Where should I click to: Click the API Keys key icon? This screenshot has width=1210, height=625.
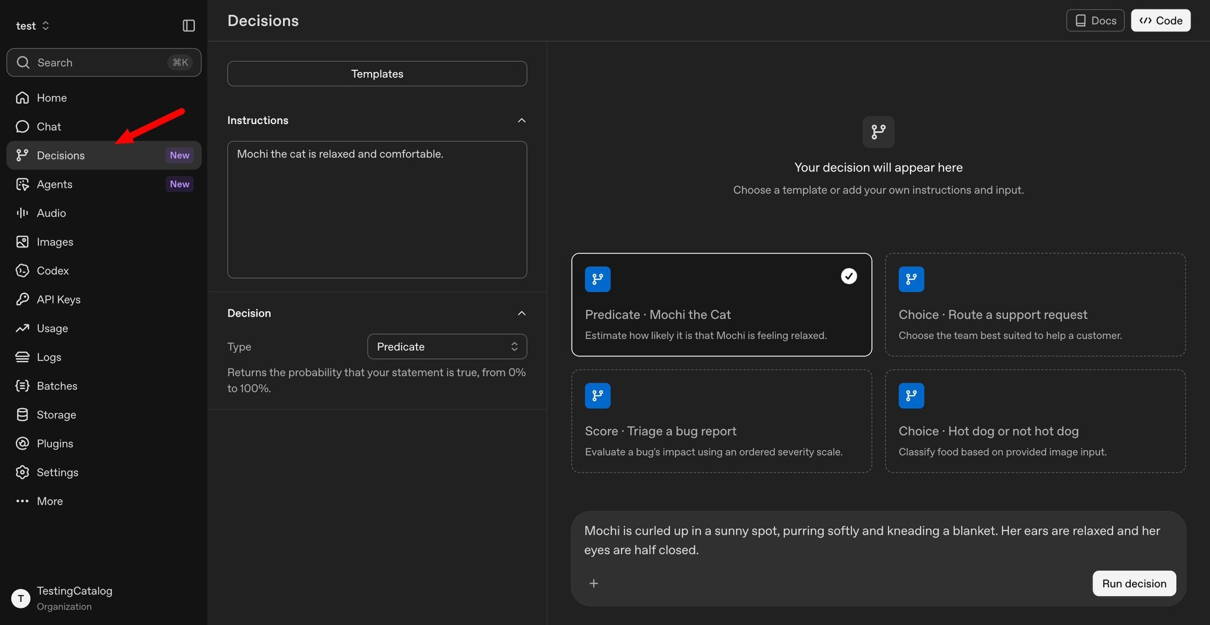click(x=22, y=300)
